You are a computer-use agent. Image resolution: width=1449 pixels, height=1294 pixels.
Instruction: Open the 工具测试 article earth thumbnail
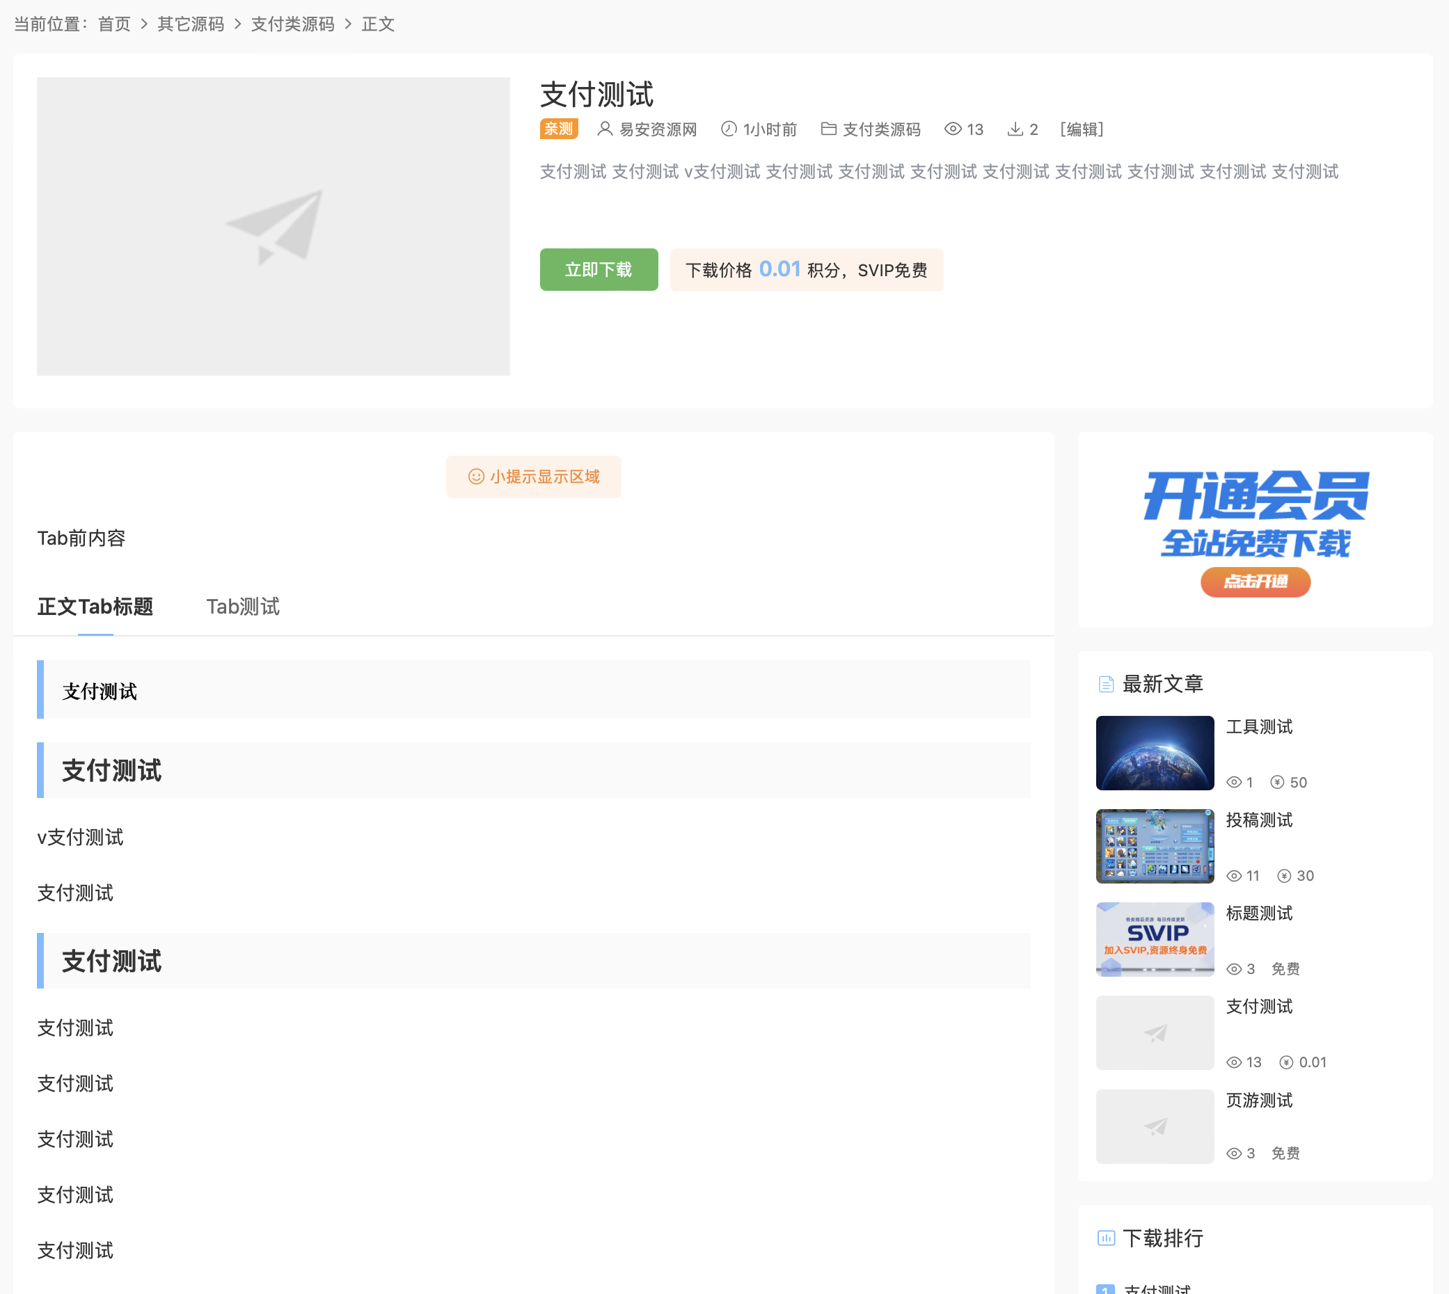click(x=1155, y=753)
